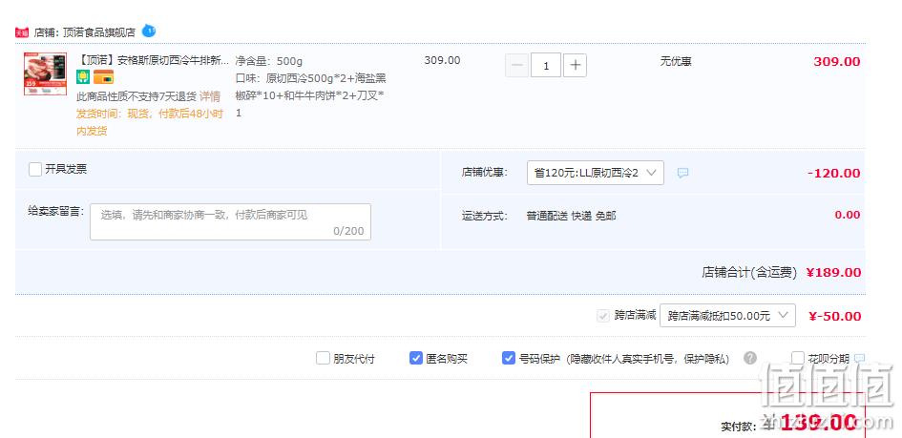This screenshot has height=438, width=902.
Task: Uncheck the 匿名购买 checkbox
Action: point(416,358)
